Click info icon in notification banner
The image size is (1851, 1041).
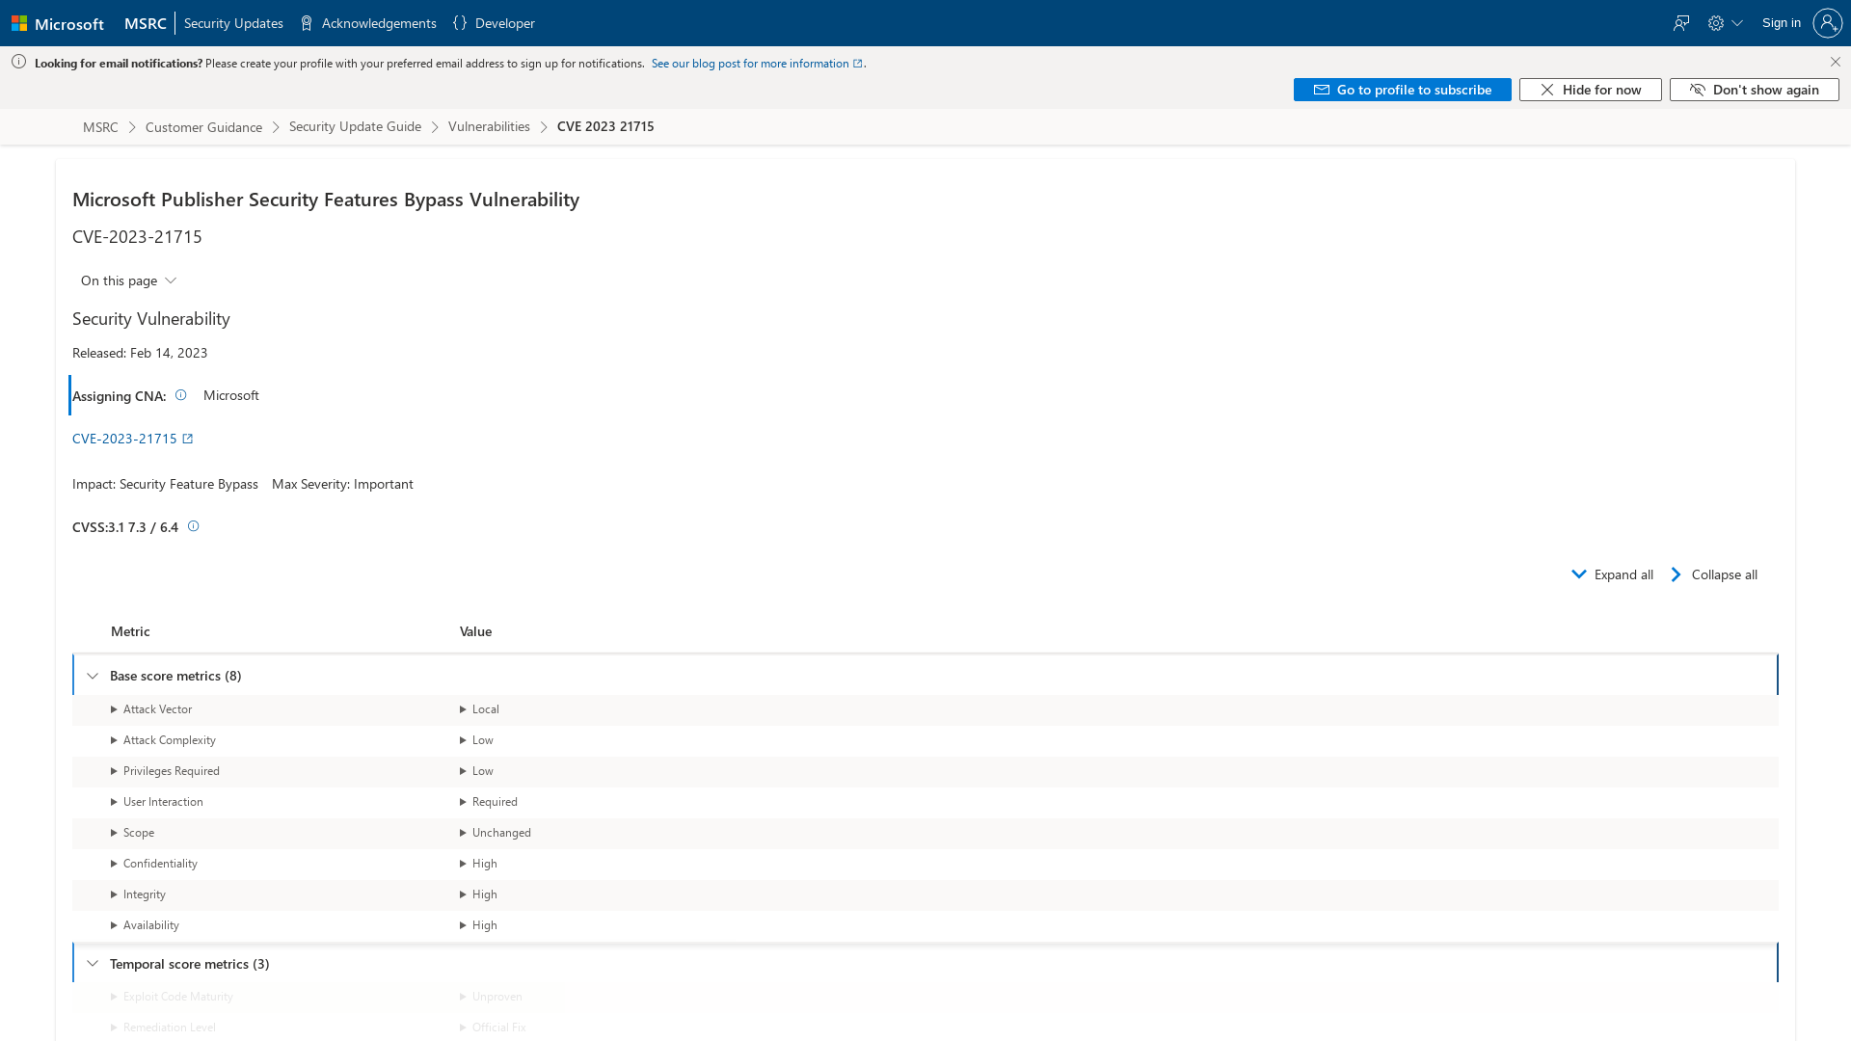(18, 62)
